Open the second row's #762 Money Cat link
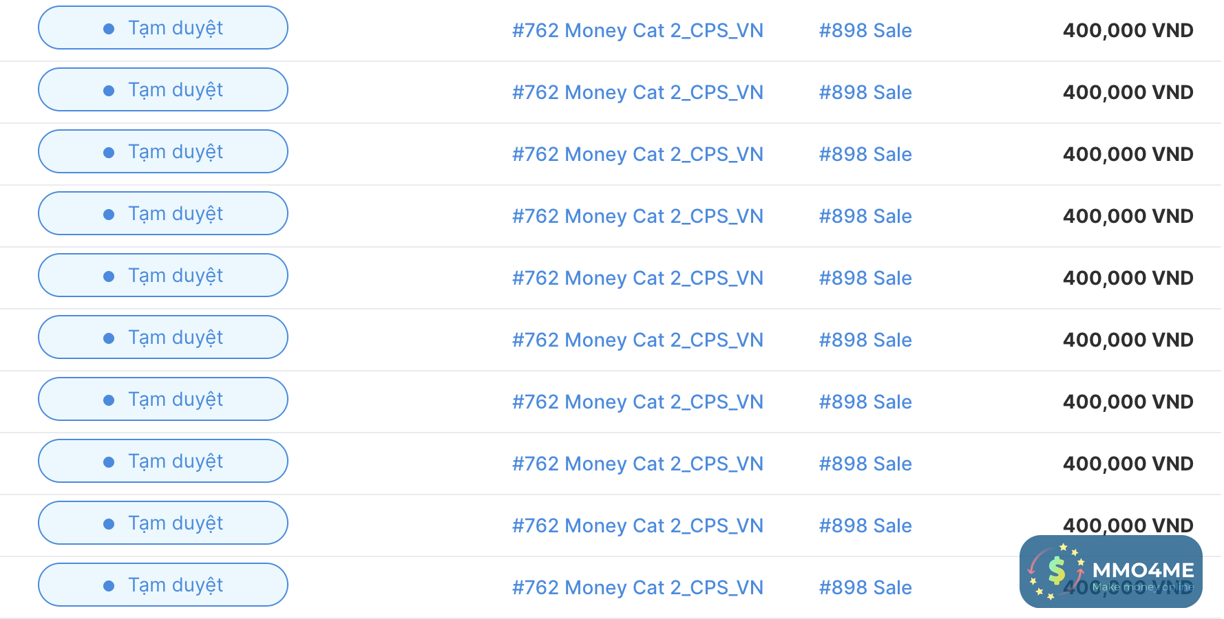1224x619 pixels. point(637,93)
